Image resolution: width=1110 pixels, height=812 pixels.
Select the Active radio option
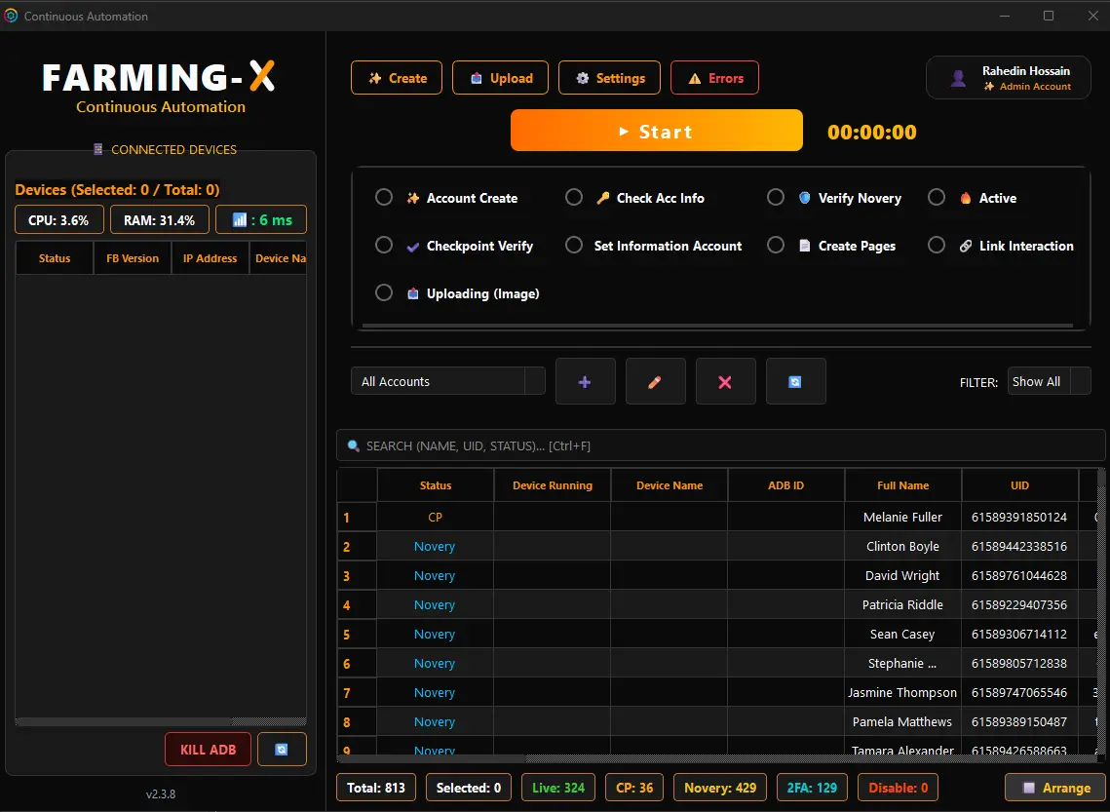(937, 197)
